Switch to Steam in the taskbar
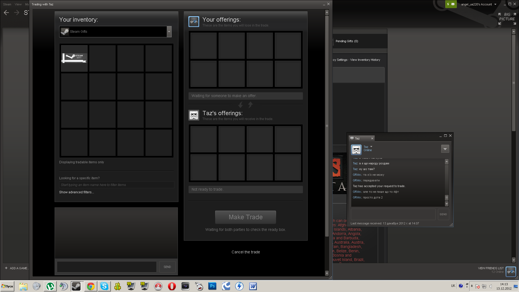519x292 pixels. point(76,286)
